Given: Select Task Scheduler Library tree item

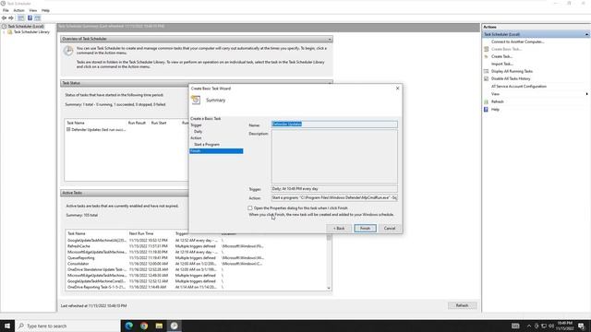Looking at the screenshot, I should tap(31, 32).
